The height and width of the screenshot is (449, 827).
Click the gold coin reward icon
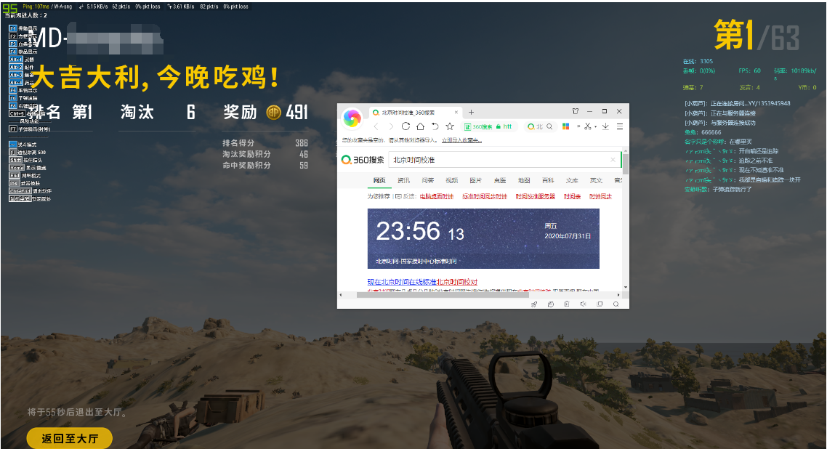click(x=274, y=112)
